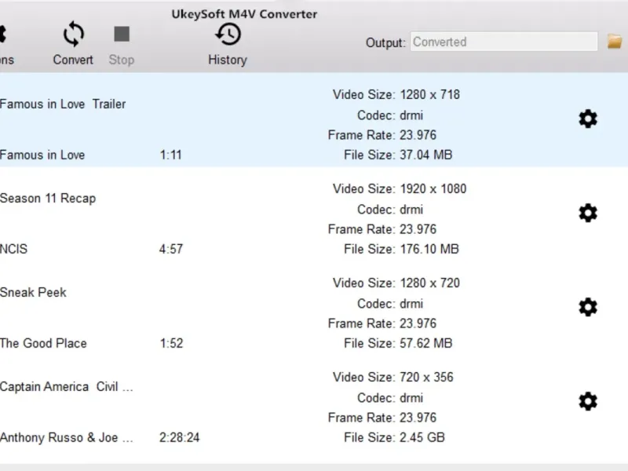This screenshot has height=471, width=628.
Task: Click the Anthony Russo & Joe ... text
Action: (x=67, y=437)
